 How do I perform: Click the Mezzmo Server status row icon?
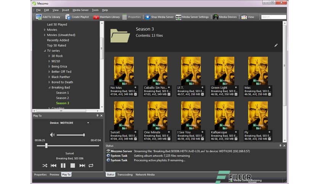coord(108,151)
